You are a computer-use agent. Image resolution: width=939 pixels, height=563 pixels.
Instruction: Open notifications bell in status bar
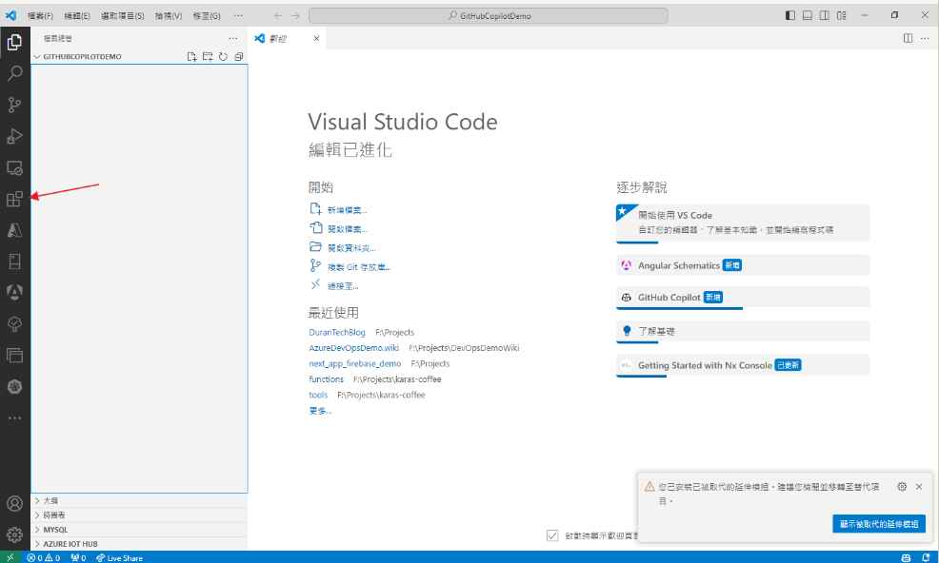pos(926,557)
